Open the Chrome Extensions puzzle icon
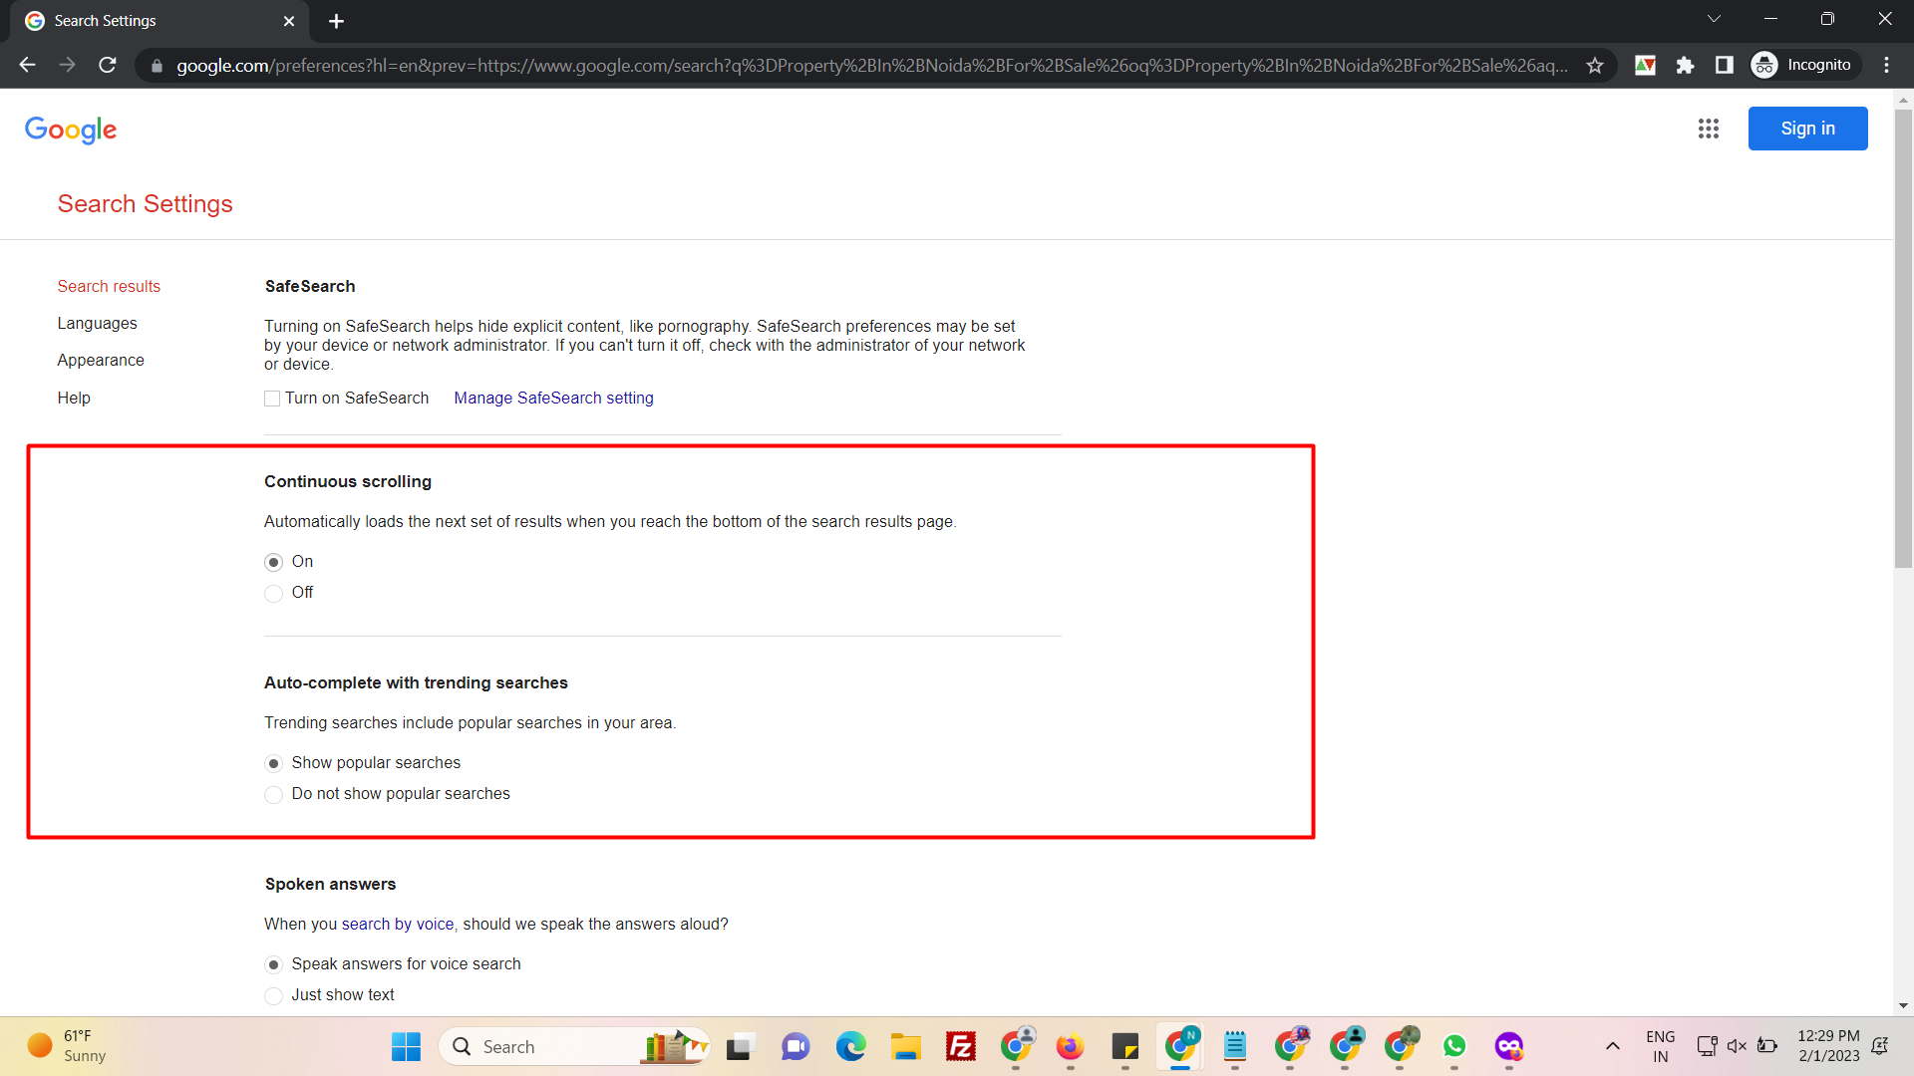 click(x=1686, y=65)
